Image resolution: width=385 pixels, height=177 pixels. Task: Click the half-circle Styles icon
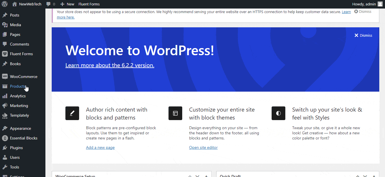click(x=278, y=113)
